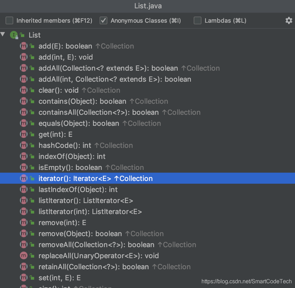
Task: Select add(int, E): void method
Action: pos(66,57)
